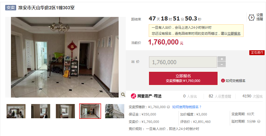The image size is (266, 136).
Task: Click the question mark icon after 变卖预缴款
Action: pyautogui.click(x=168, y=107)
